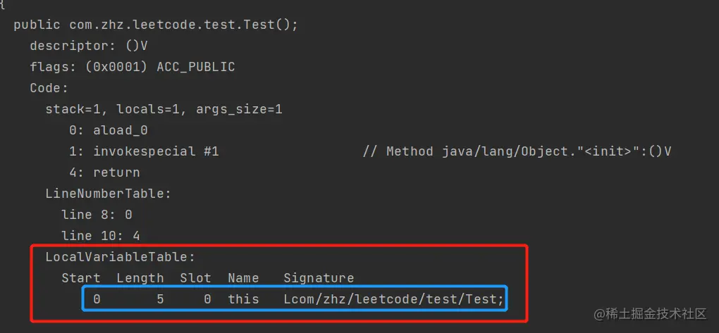719x333 pixels.
Task: Click the Slot column header
Action: point(195,278)
